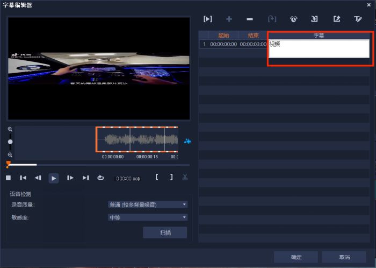Jump to the start of clip
The image size is (376, 268).
(x=23, y=178)
